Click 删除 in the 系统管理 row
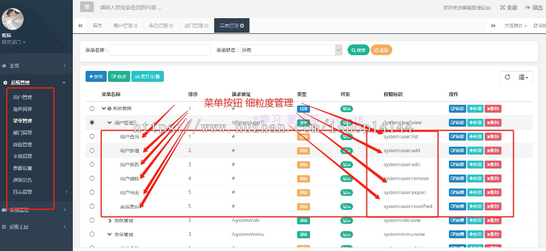Image resolution: width=546 pixels, height=251 pixels. pos(493,109)
